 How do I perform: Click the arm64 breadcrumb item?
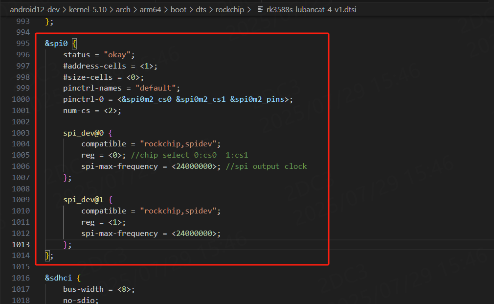[x=150, y=10]
